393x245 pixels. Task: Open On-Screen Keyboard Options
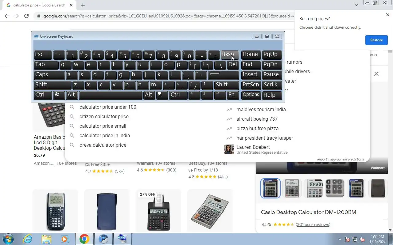click(x=251, y=95)
